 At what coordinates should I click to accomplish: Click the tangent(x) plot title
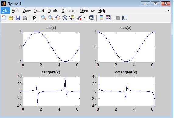(51, 72)
